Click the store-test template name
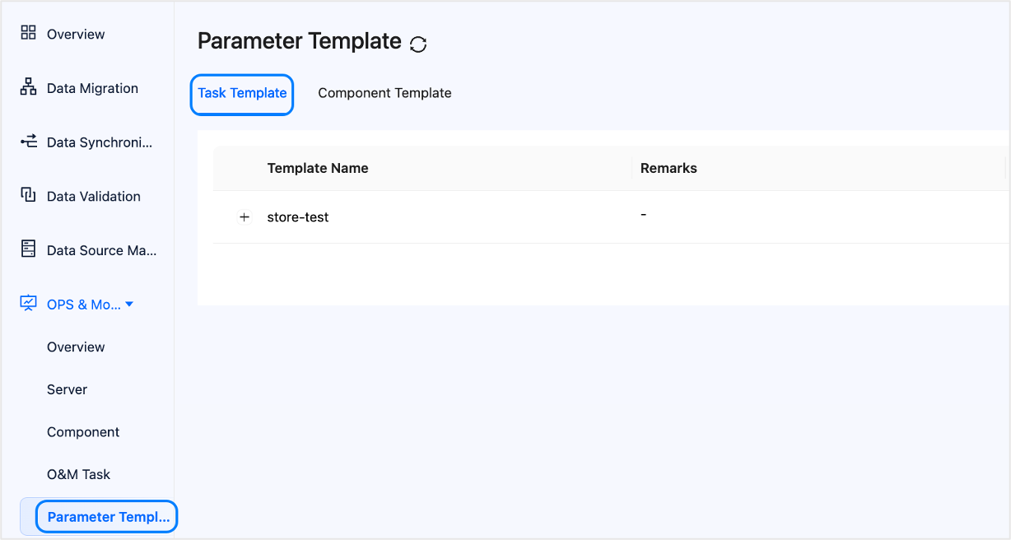 click(x=298, y=217)
